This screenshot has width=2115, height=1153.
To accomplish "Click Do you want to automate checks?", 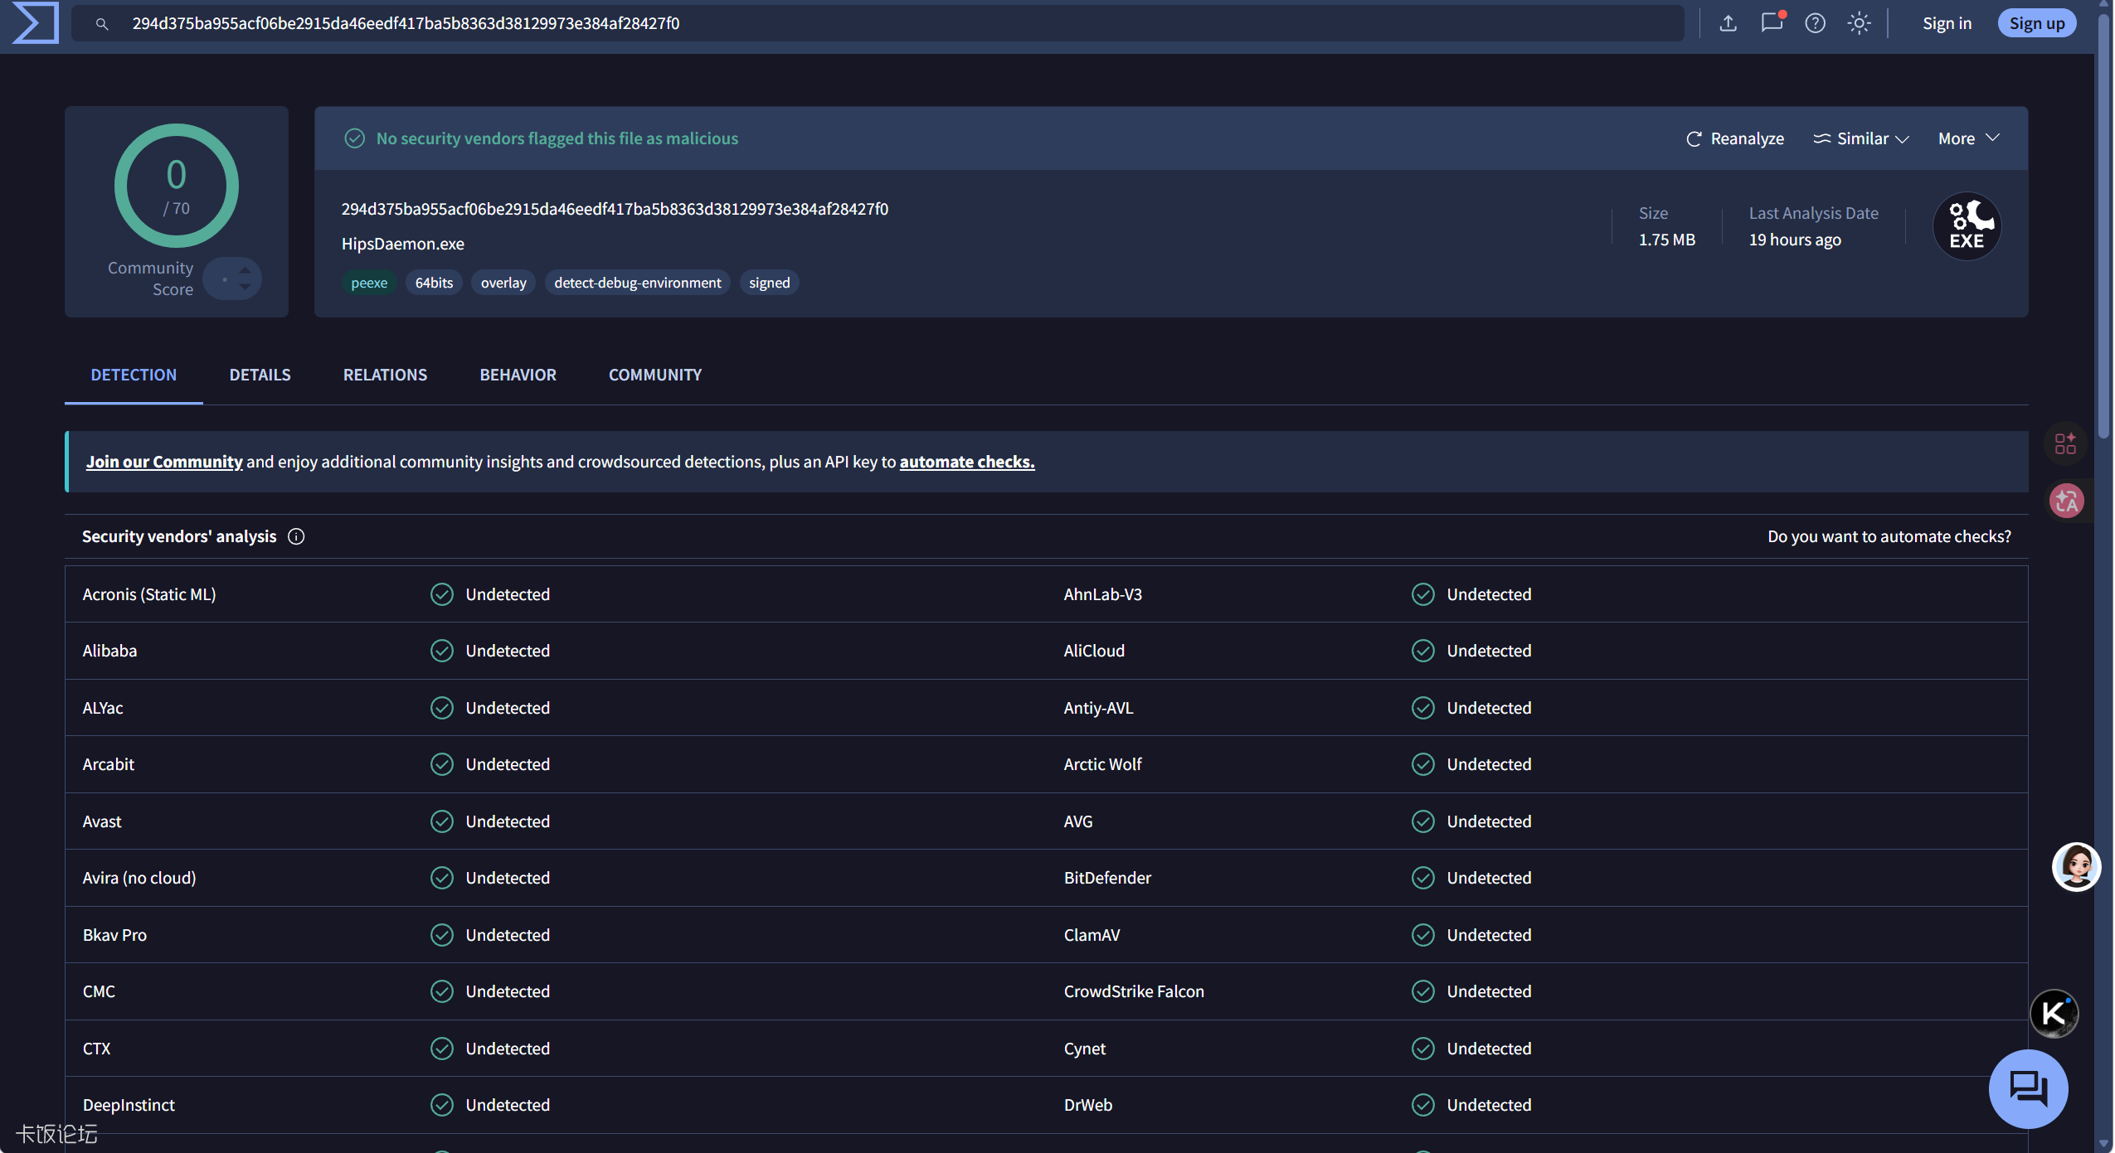I will pos(1889,536).
